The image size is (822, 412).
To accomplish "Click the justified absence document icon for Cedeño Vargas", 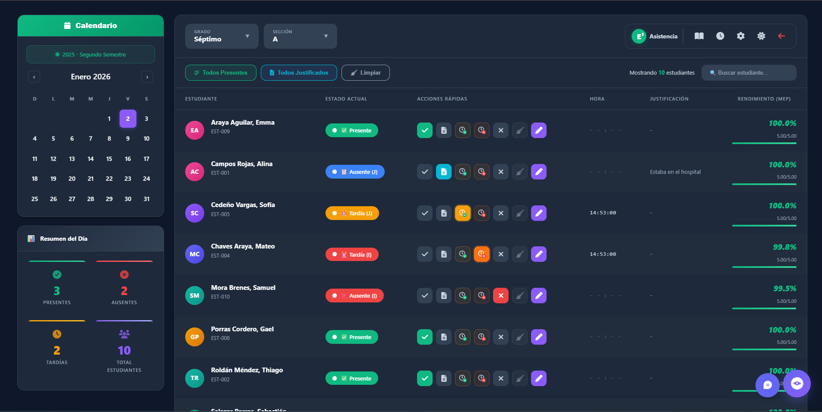I will coord(443,213).
